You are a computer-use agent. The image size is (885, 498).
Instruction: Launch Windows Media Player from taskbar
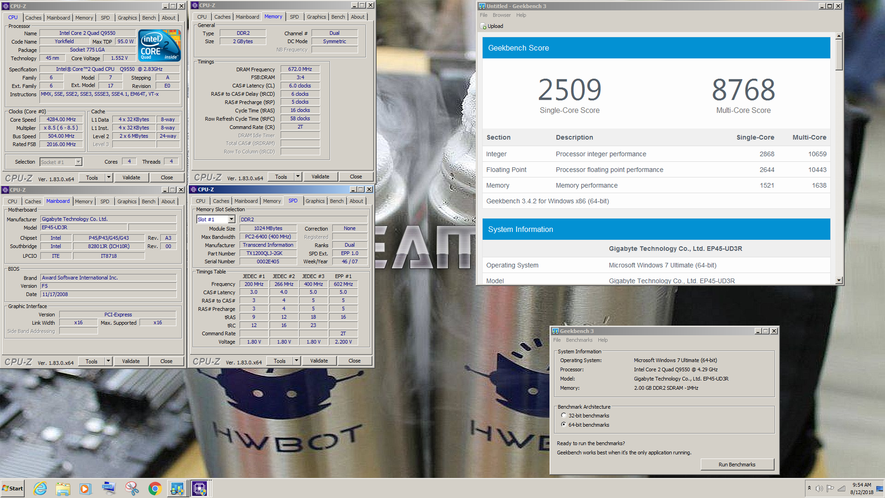pyautogui.click(x=86, y=488)
